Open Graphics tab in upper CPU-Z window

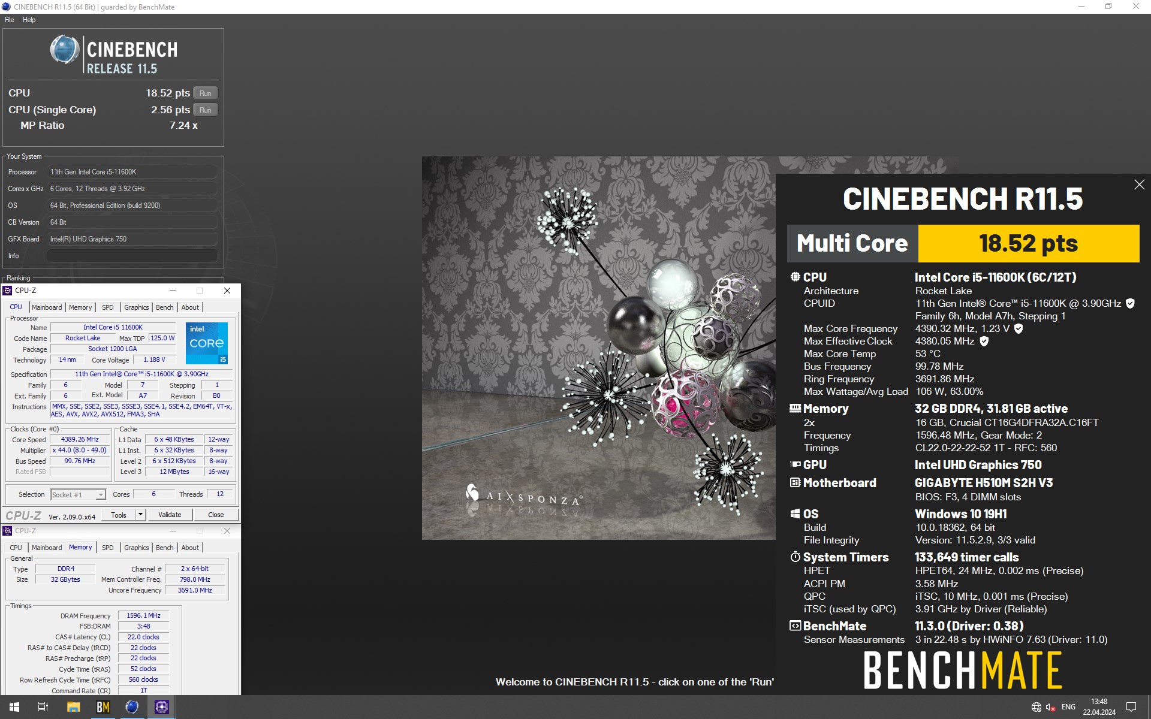pyautogui.click(x=137, y=307)
